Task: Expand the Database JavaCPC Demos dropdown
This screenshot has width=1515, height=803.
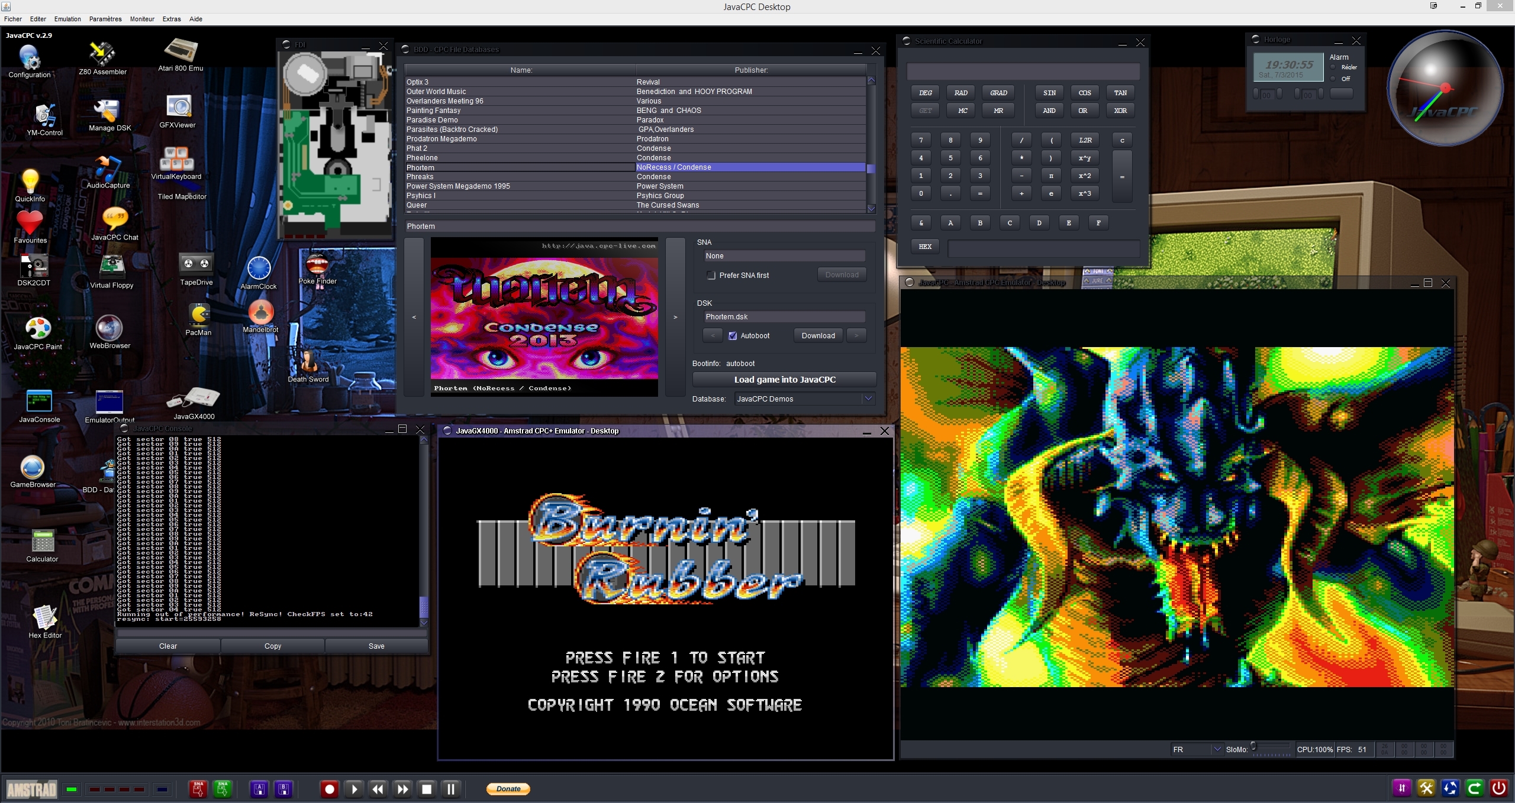Action: [868, 399]
